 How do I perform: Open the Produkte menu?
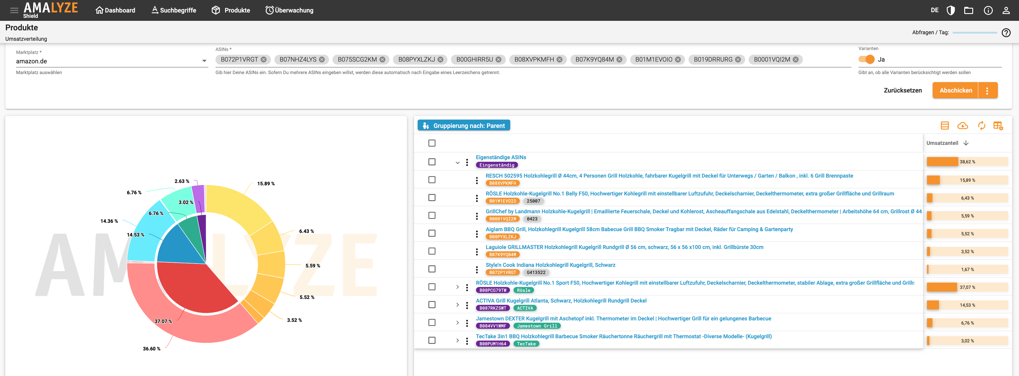click(231, 10)
